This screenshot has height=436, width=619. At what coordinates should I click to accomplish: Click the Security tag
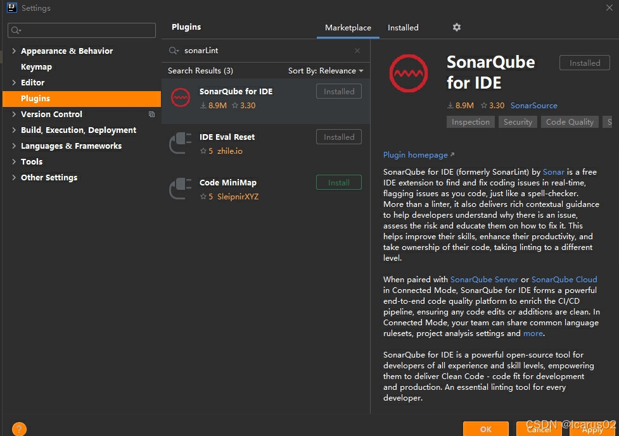click(518, 121)
